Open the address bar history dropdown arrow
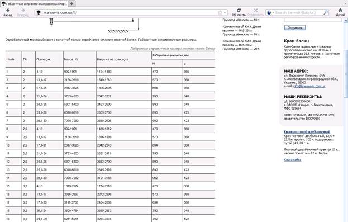 [225, 12]
